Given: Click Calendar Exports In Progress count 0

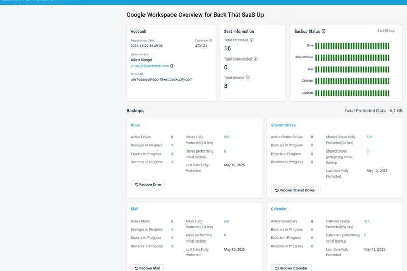Looking at the screenshot, I should pyautogui.click(x=312, y=238).
